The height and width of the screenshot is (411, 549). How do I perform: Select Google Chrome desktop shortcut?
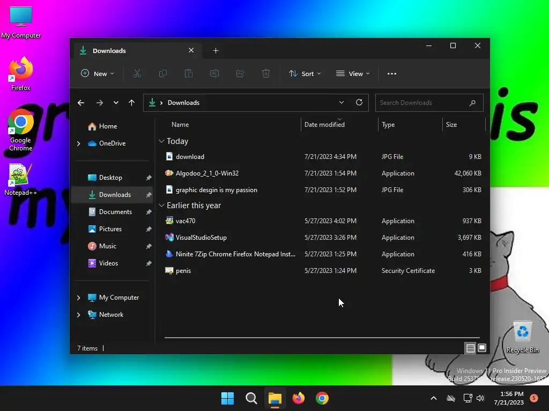tap(21, 130)
